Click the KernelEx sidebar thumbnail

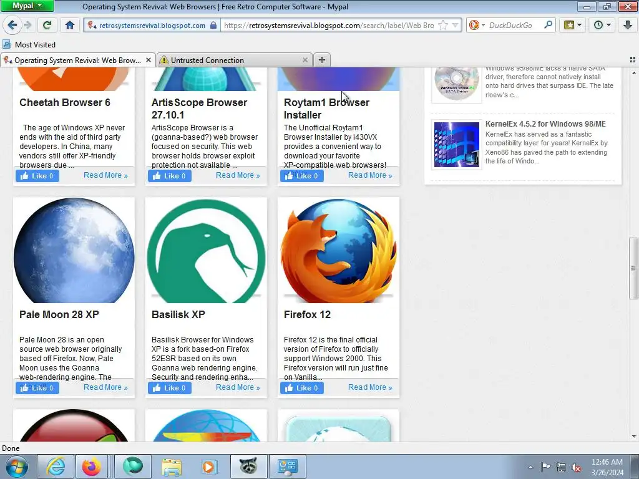click(x=456, y=145)
